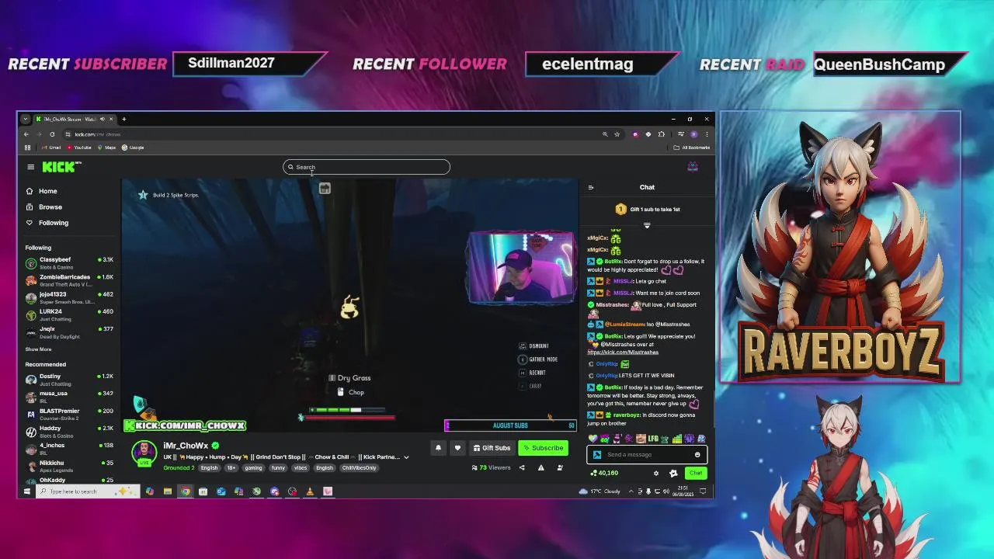
Task: Expand the stream title chevron
Action: tap(405, 457)
